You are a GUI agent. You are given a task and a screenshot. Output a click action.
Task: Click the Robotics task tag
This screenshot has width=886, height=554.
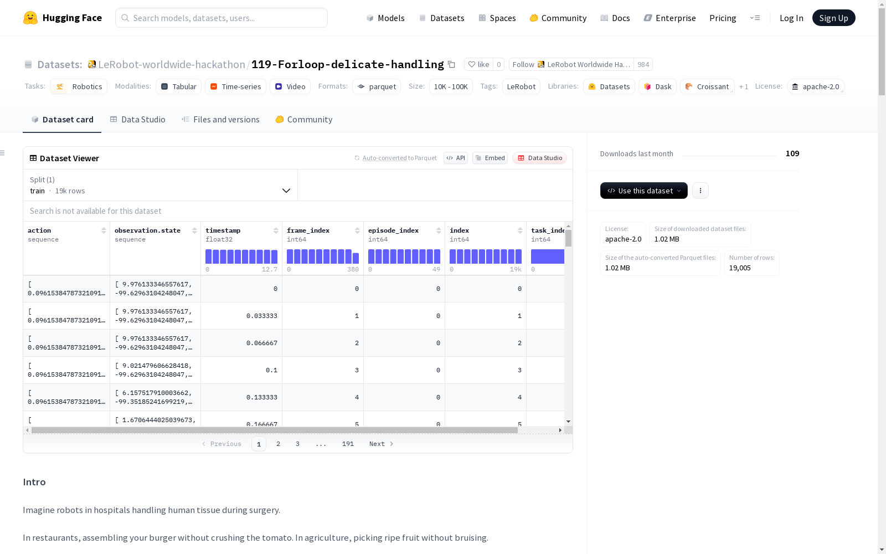click(x=80, y=86)
